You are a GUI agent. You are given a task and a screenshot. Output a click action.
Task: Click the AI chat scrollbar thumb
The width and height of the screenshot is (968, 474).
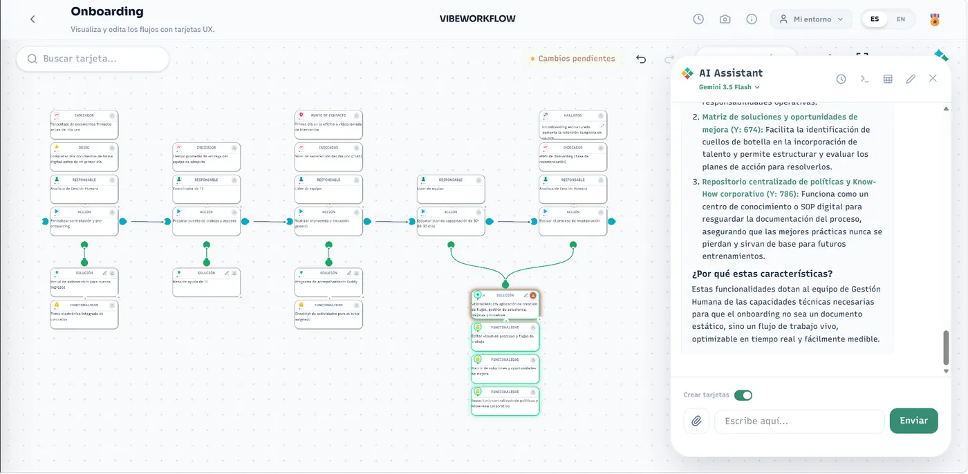click(x=946, y=348)
